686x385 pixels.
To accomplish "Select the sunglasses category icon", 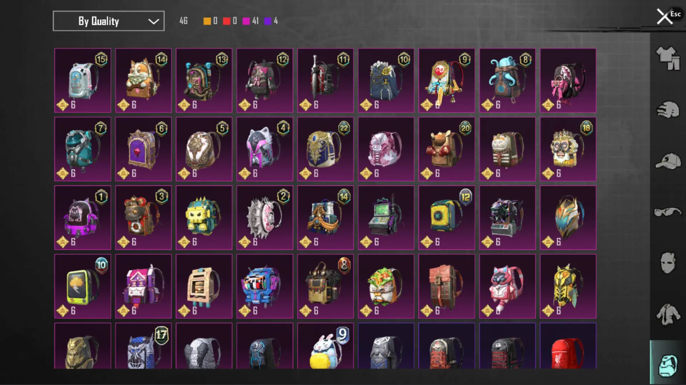I will (x=668, y=212).
